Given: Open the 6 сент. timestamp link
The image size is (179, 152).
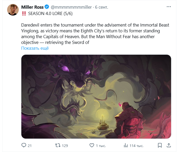Looking at the screenshot, I should click(x=101, y=7).
